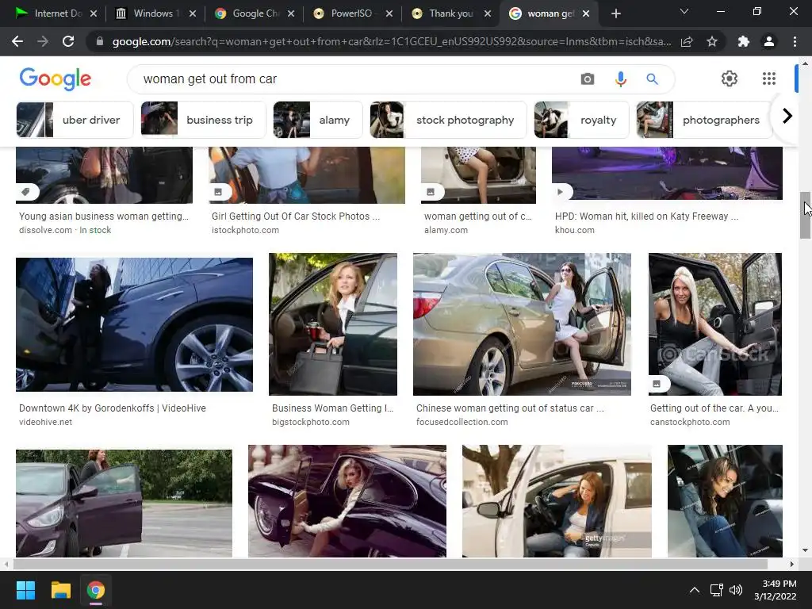Search by image using camera icon
This screenshot has height=609, width=812.
pyautogui.click(x=588, y=79)
